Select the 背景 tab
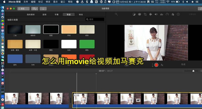This screenshot has width=202, height=109. 69,15
